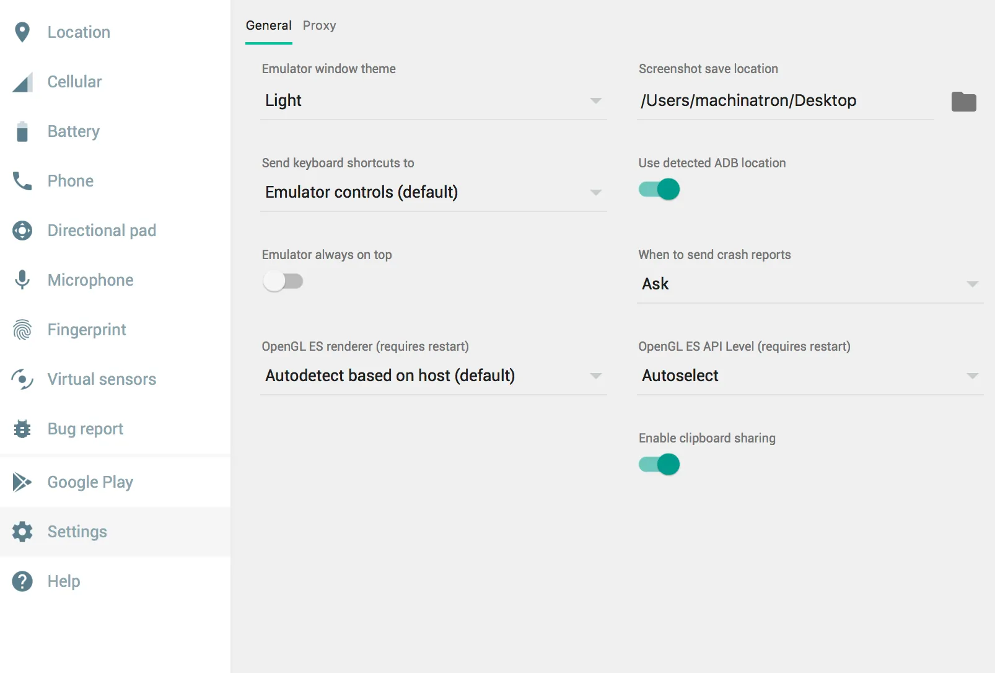This screenshot has height=673, width=995.
Task: Open the Emulator window theme dropdown
Action: coord(433,101)
